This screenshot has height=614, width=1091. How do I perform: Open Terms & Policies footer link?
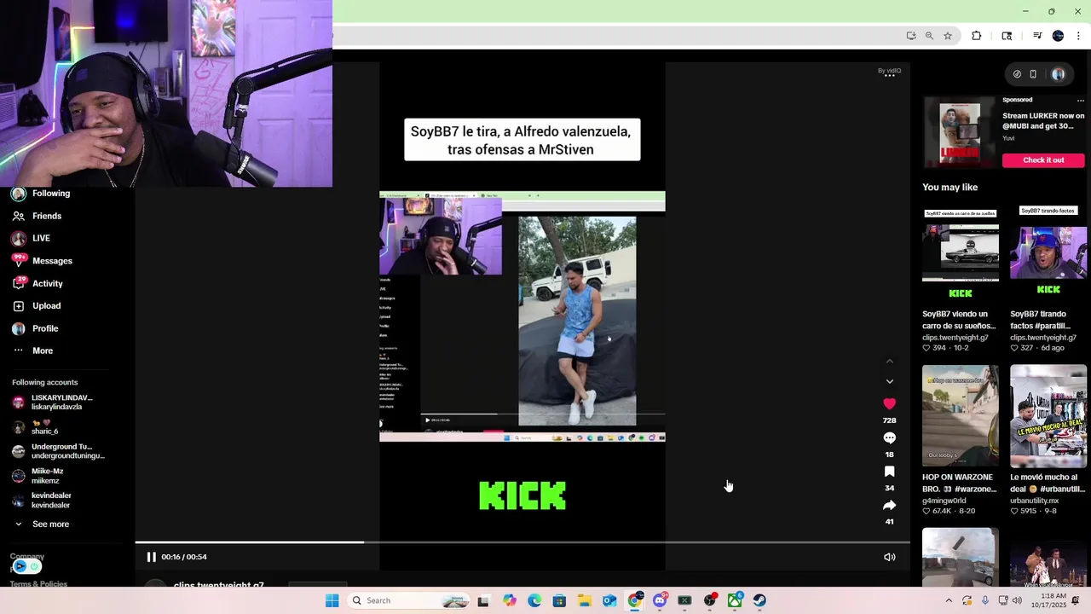click(38, 584)
